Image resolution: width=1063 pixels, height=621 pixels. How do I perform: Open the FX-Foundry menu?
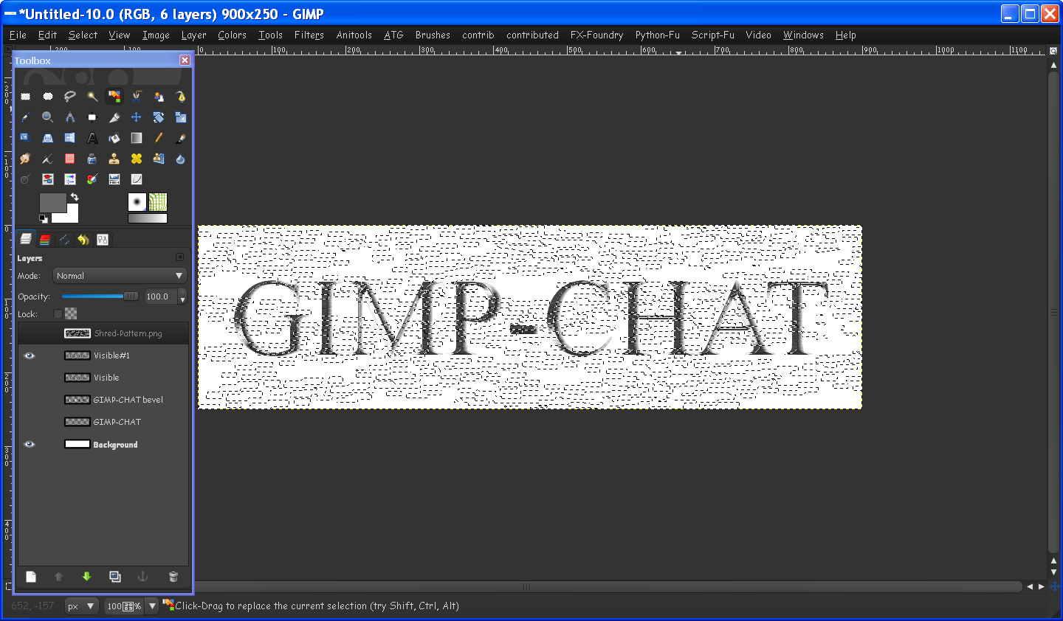596,35
